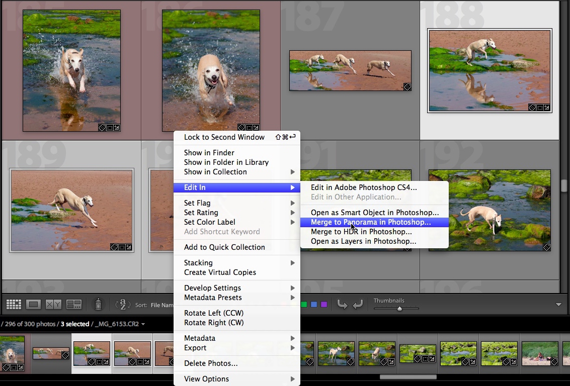This screenshot has height=386, width=570.
Task: Click keyword badge on three-dogs panorama thumbnail
Action: click(x=407, y=87)
